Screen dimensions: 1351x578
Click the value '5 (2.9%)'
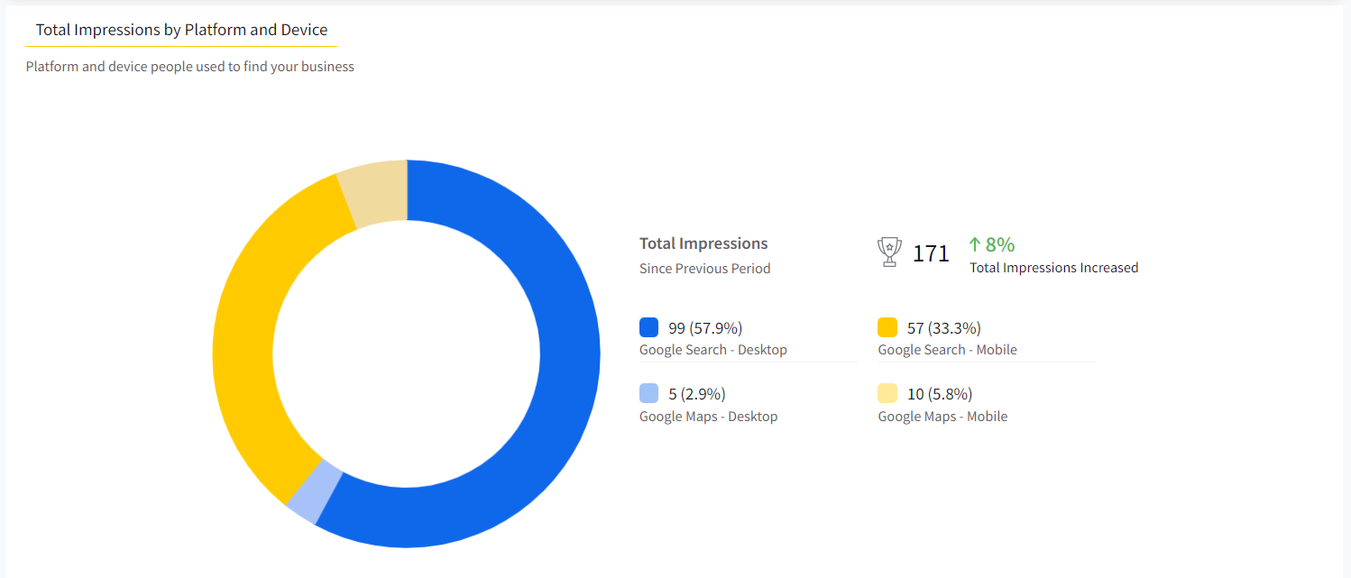(x=697, y=394)
